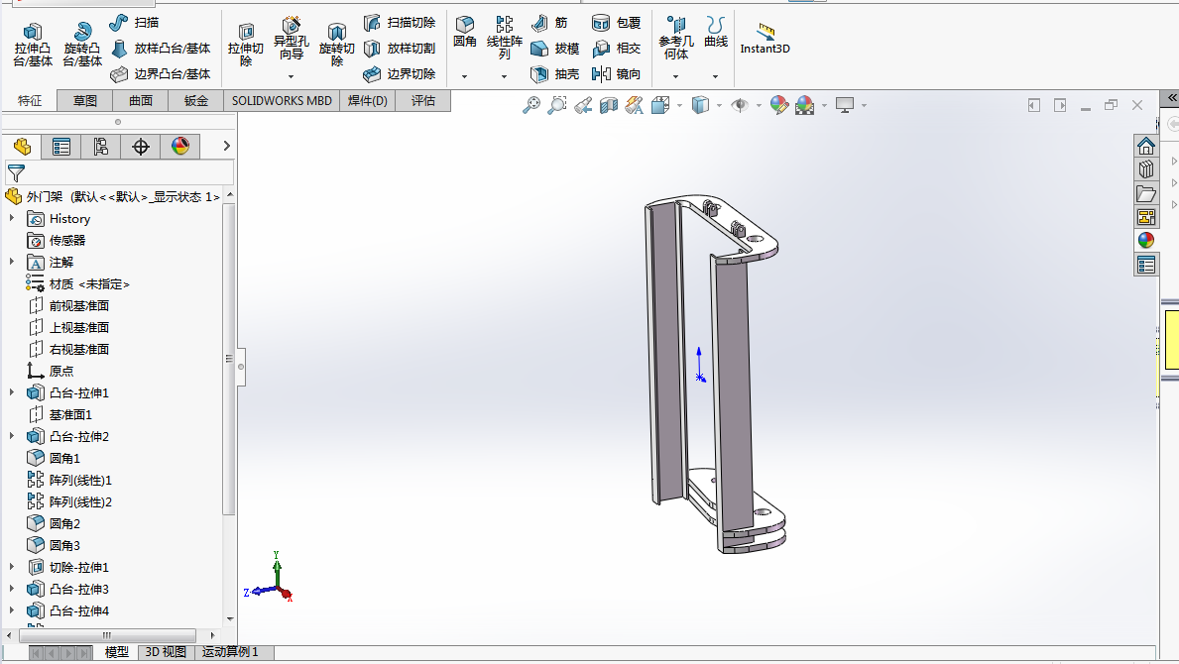The width and height of the screenshot is (1179, 664).
Task: Select the 镜向 mirror tool
Action: pyautogui.click(x=616, y=74)
